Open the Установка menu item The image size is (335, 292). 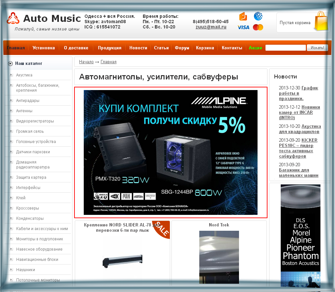[44, 48]
